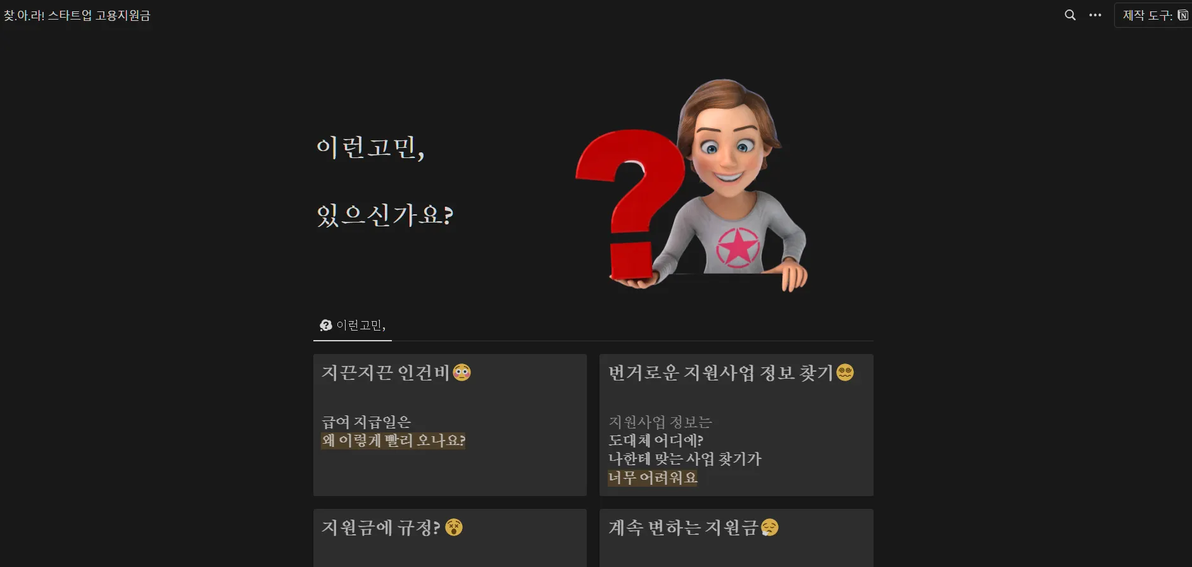Open the three-dot more options menu

point(1095,15)
